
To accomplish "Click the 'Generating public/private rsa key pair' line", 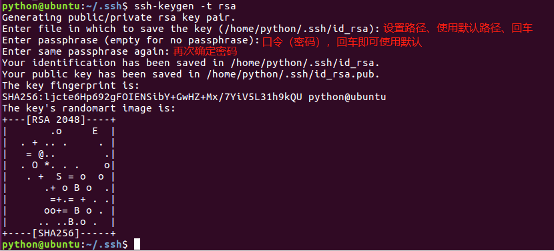I will (x=119, y=17).
